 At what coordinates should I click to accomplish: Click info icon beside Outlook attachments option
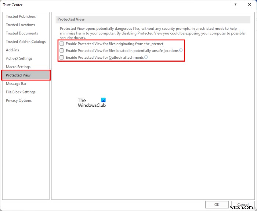coord(146,57)
